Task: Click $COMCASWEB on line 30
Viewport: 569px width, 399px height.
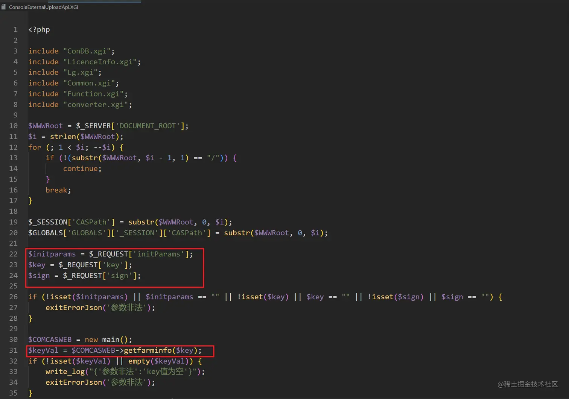Action: click(50, 340)
